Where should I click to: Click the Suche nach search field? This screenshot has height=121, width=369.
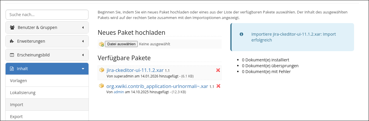(47, 15)
